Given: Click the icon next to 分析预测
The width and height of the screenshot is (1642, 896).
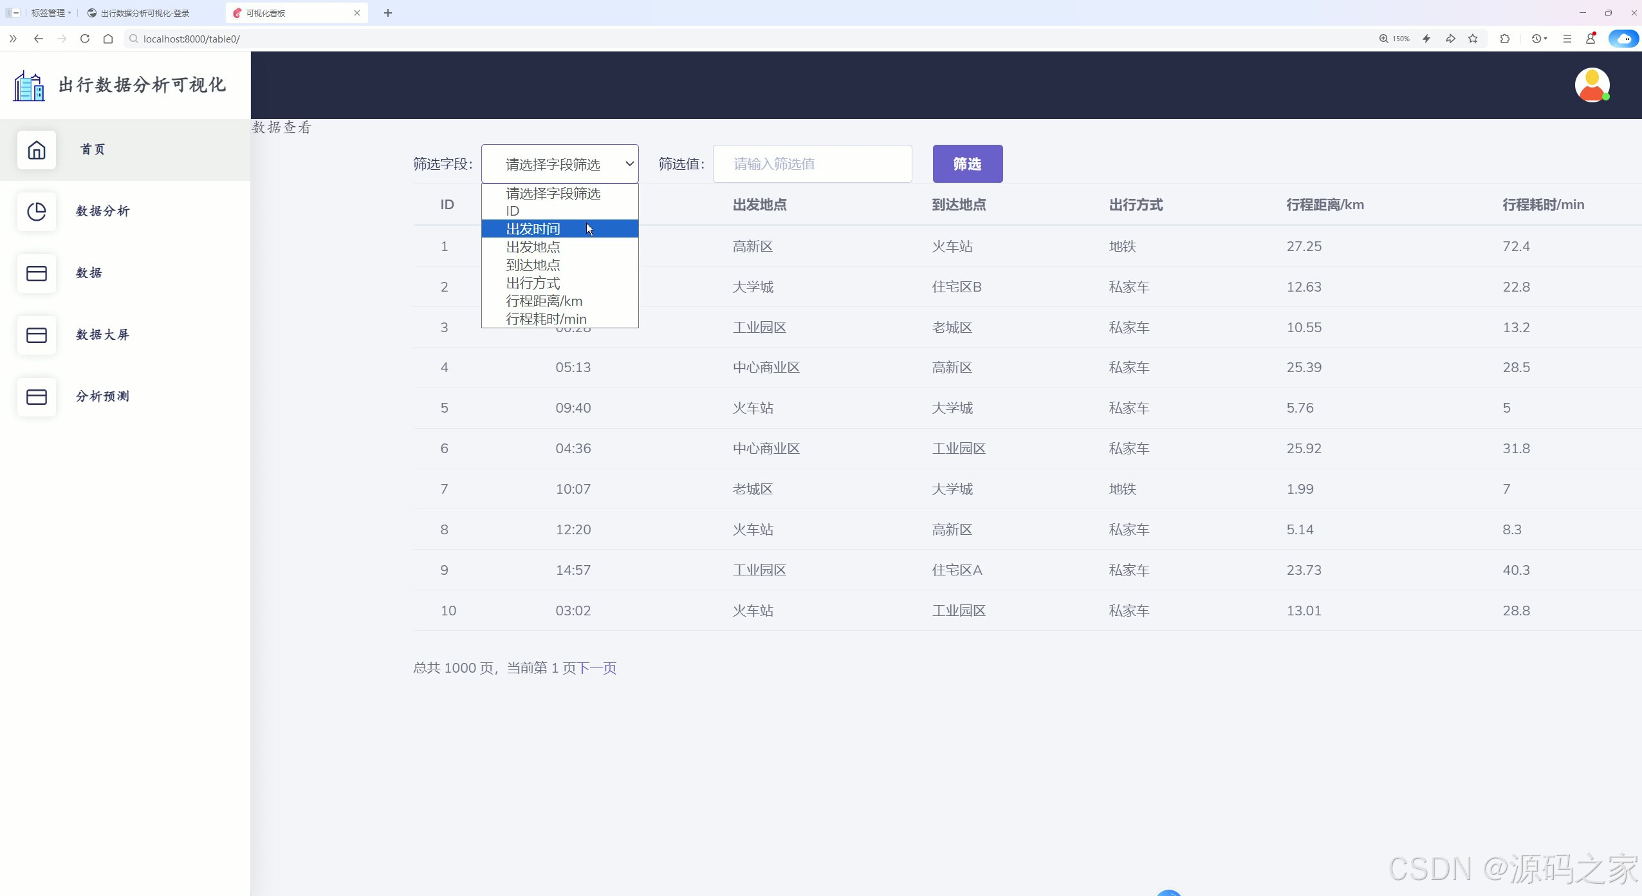Looking at the screenshot, I should point(37,397).
